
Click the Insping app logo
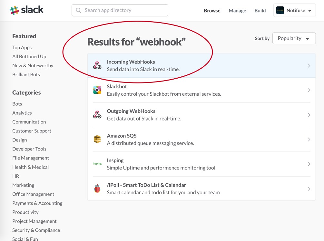point(97,164)
